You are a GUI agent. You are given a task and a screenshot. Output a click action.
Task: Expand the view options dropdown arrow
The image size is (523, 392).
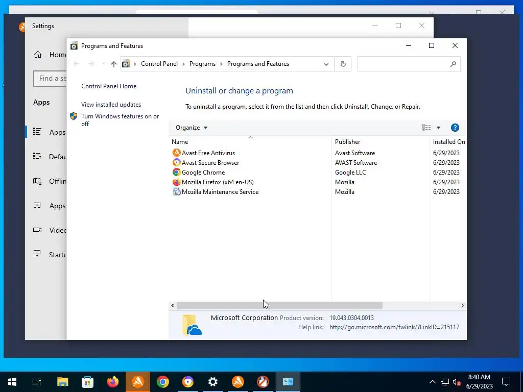[438, 128]
